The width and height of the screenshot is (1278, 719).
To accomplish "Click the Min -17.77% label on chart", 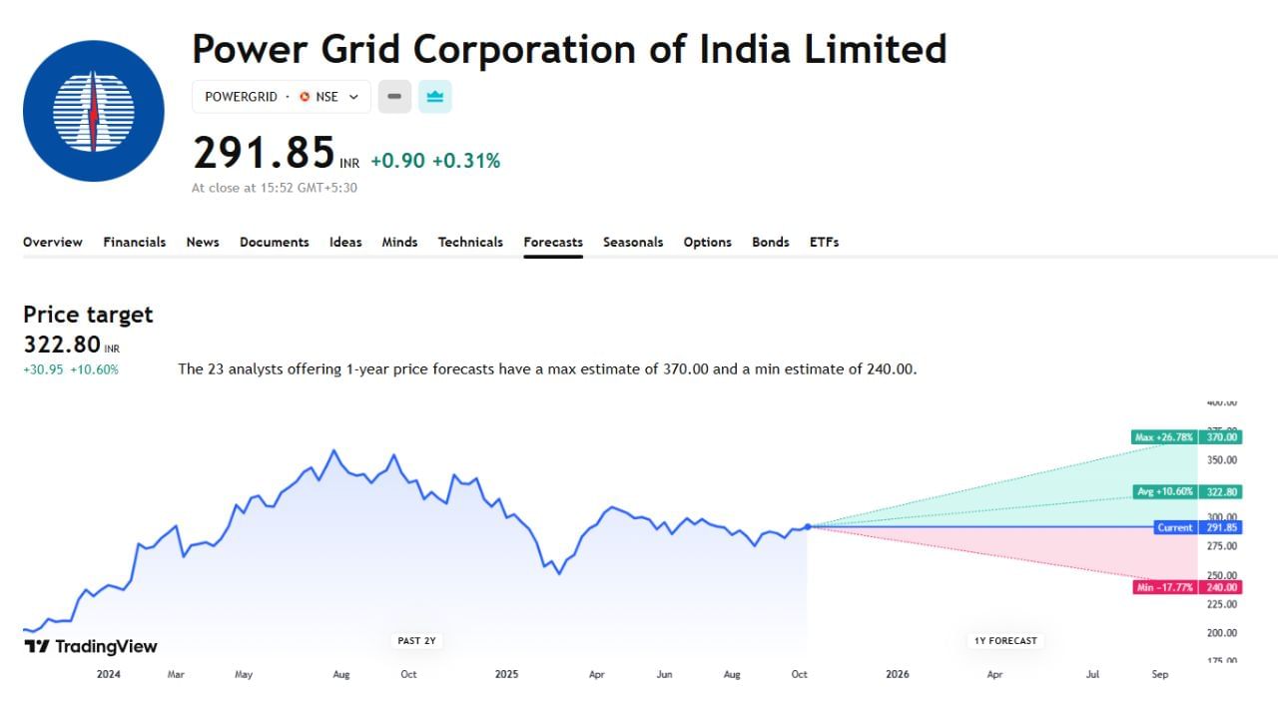I will coord(1166,587).
